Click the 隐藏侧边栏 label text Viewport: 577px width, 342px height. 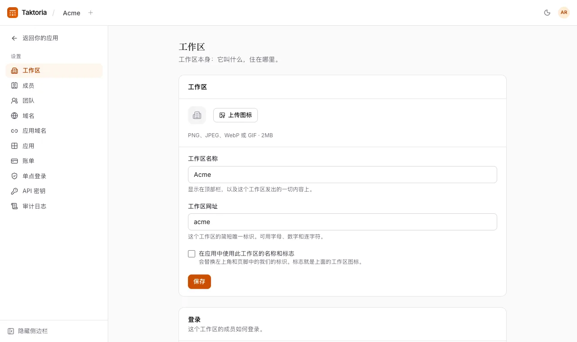[x=33, y=331]
